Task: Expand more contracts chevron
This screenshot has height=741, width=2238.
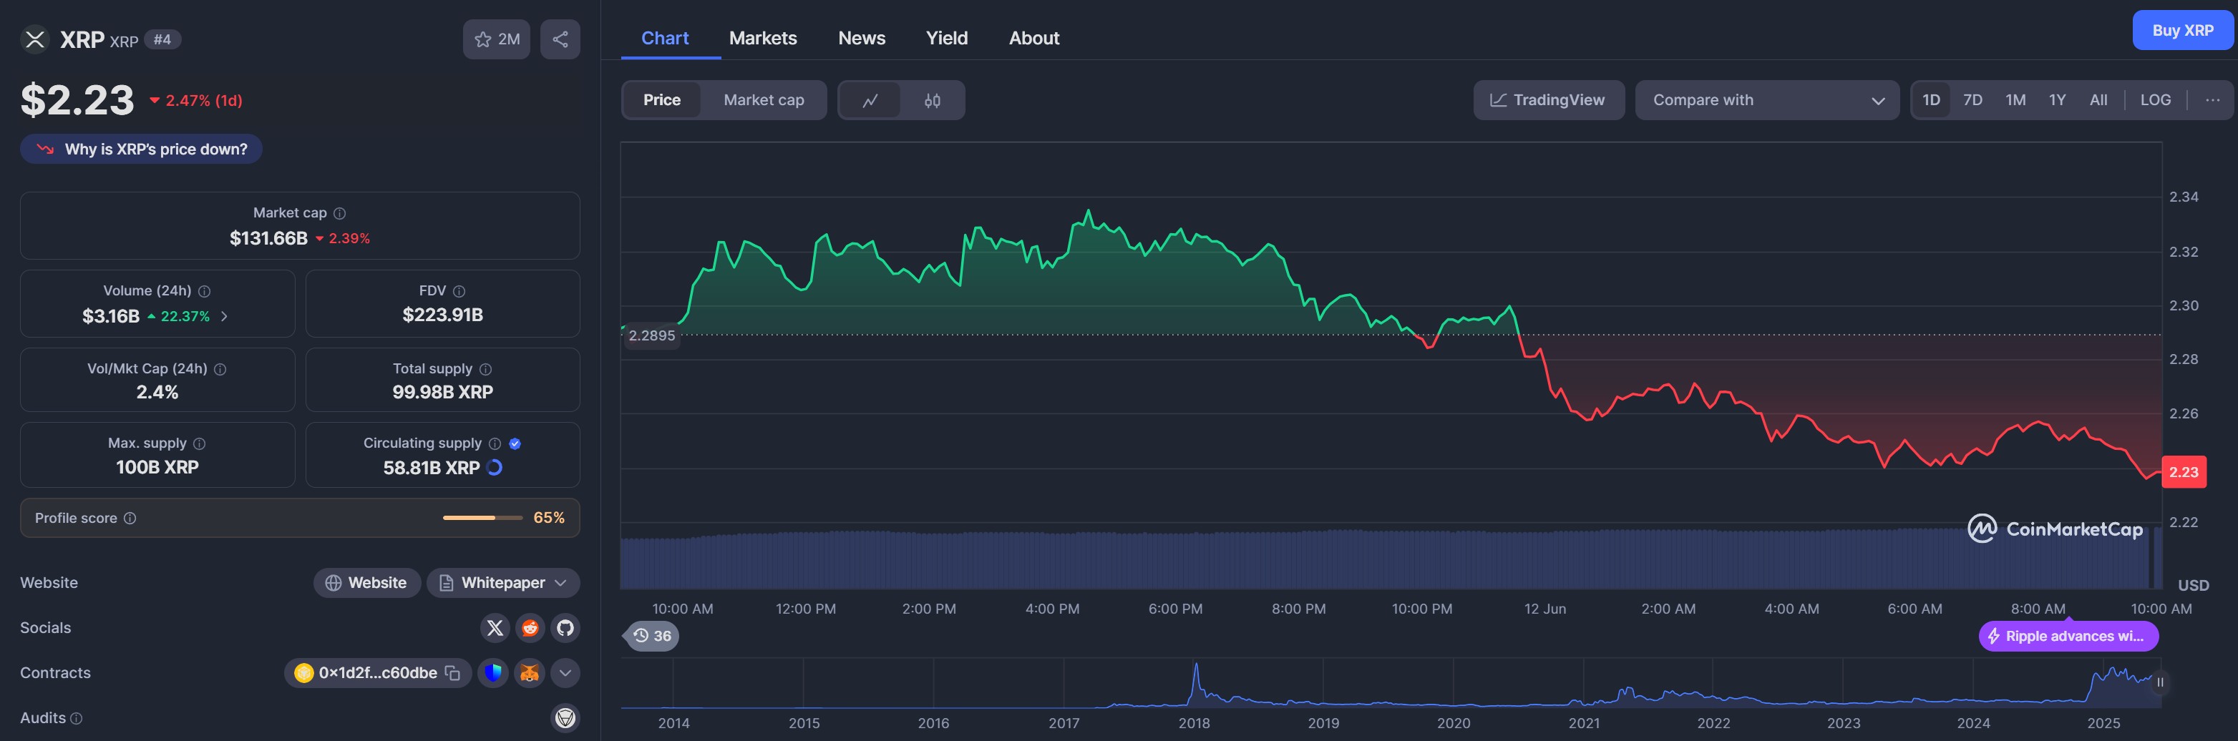Action: 565,672
